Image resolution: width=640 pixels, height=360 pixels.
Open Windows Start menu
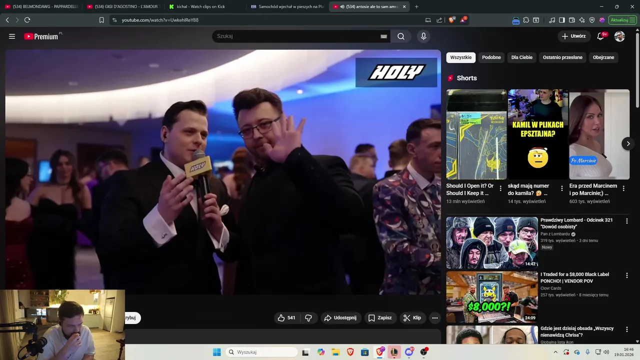click(216, 352)
